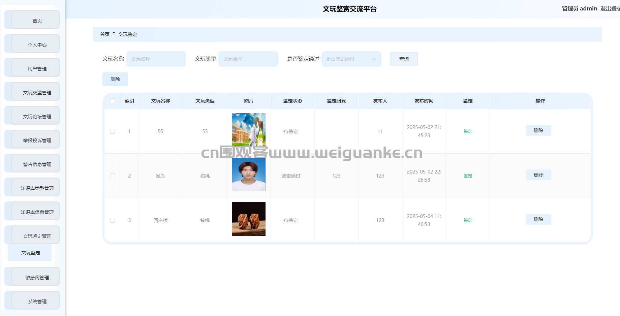620x316 pixels.
Task: Expand the 文玩鉴定管理 sidebar menu
Action: tap(37, 236)
